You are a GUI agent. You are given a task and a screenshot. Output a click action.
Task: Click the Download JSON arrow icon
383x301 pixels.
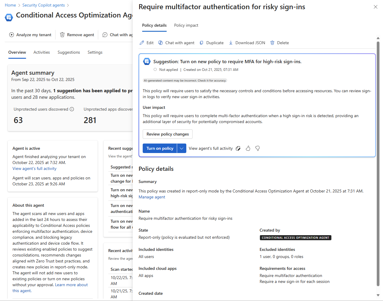click(231, 43)
